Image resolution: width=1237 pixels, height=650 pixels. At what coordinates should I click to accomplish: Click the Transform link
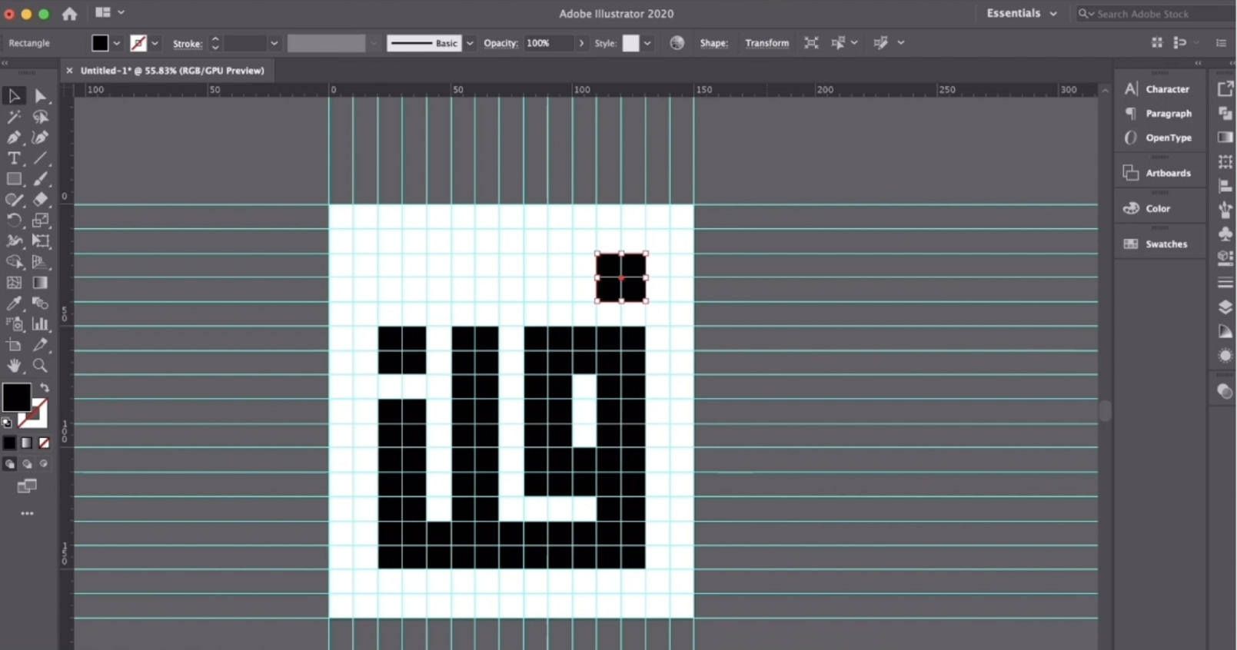click(766, 43)
